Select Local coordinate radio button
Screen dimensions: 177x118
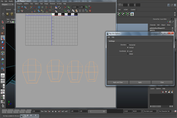click(128, 51)
